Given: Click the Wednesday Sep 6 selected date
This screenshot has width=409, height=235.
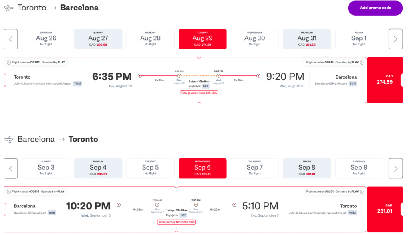Looking at the screenshot, I should pyautogui.click(x=203, y=168).
